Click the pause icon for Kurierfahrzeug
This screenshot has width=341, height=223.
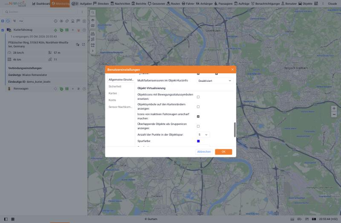67,30
